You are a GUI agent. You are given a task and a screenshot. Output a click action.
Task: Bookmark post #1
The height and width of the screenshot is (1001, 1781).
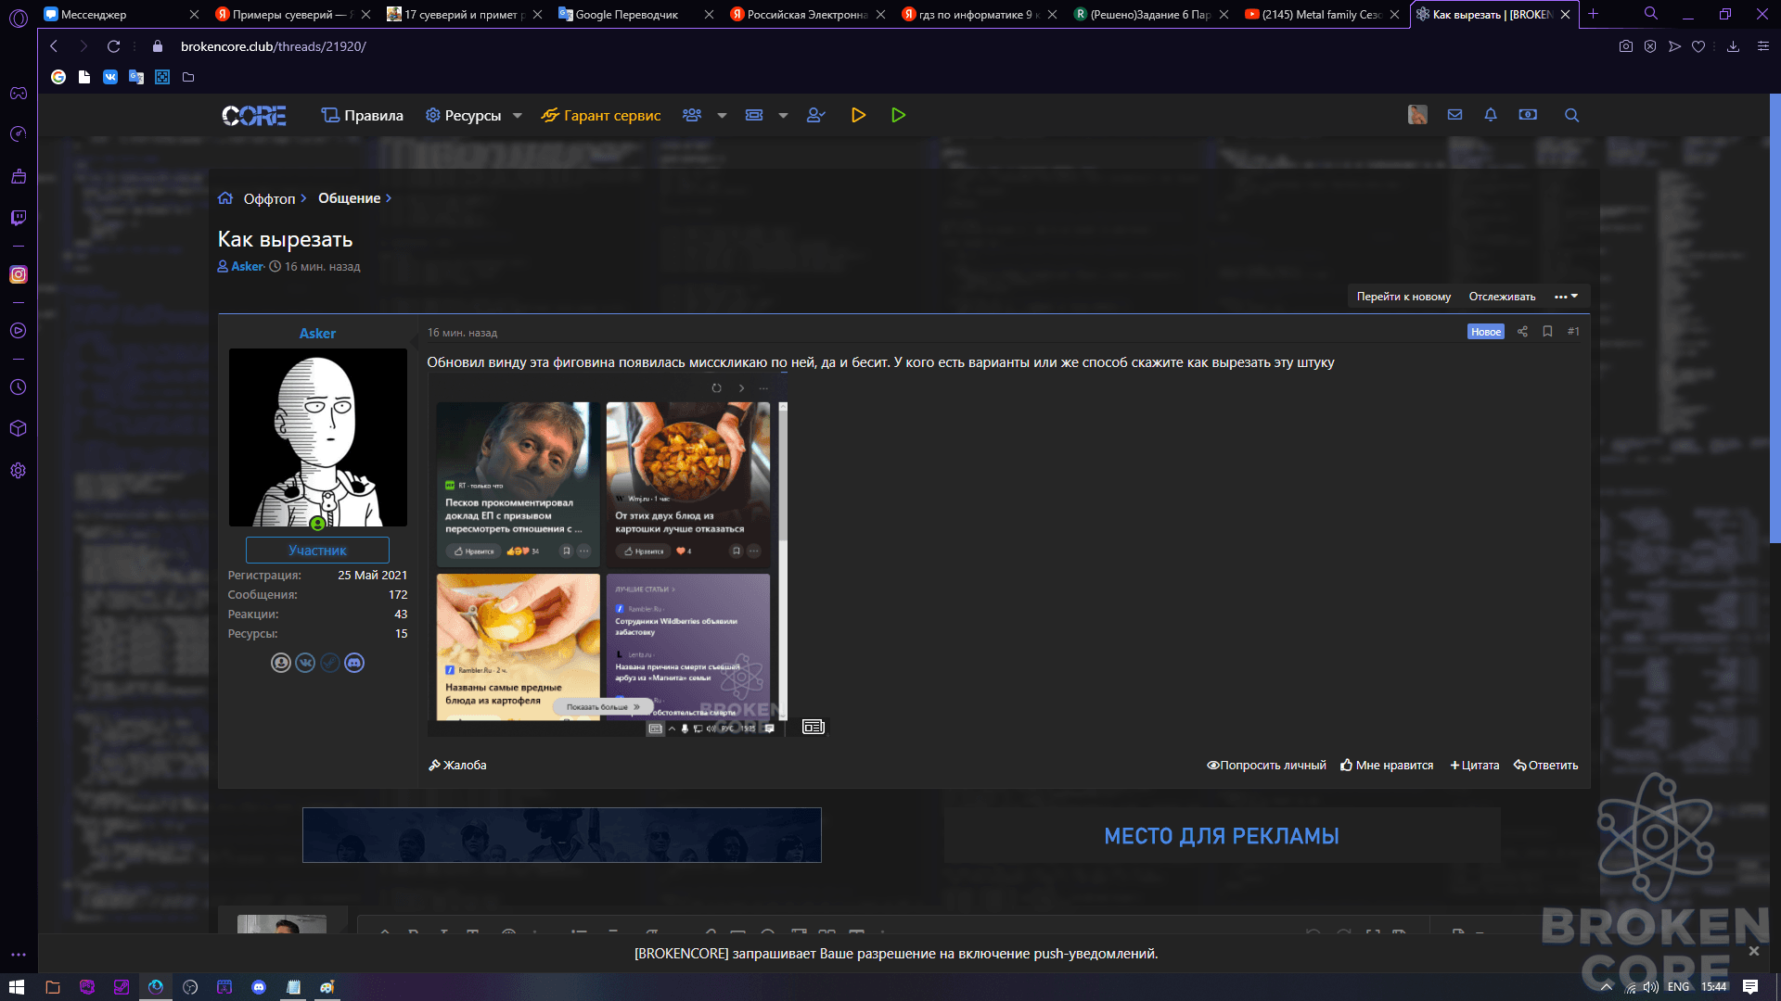(x=1547, y=332)
